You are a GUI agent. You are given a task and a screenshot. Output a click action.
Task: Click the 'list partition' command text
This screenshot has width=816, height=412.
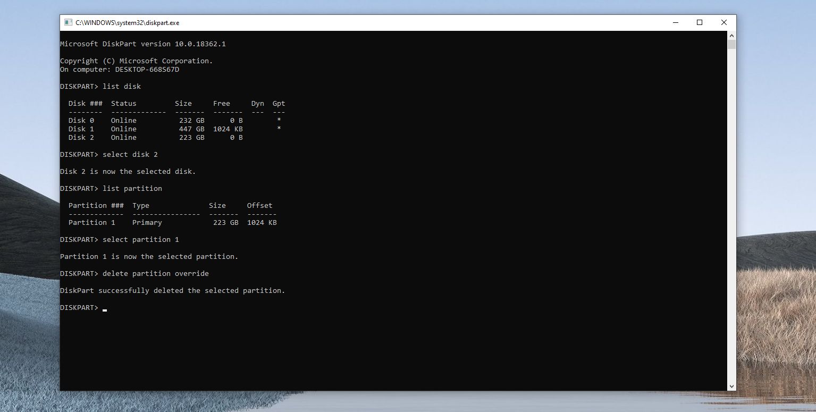tap(132, 188)
